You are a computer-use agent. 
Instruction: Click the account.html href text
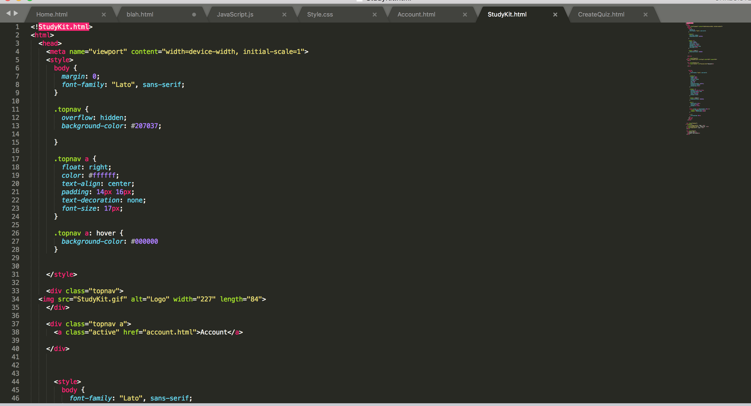[x=169, y=332]
